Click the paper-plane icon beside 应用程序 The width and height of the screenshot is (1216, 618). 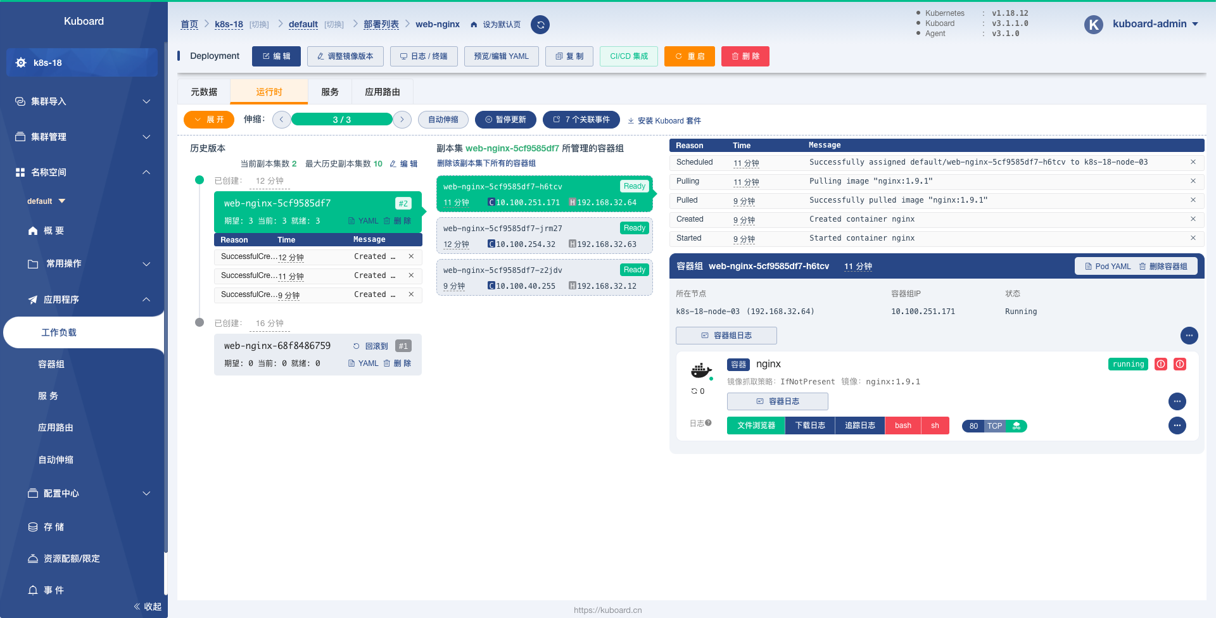tap(33, 300)
